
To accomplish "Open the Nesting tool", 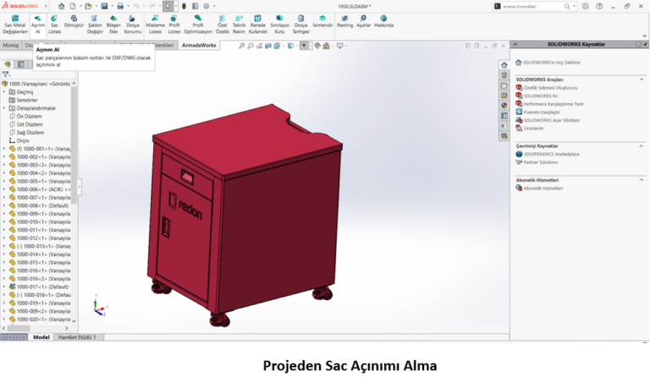I will [344, 22].
